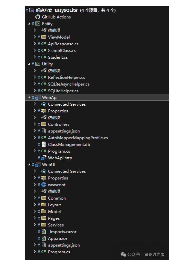Click the ClassManagement.db database file icon

coord(43,144)
